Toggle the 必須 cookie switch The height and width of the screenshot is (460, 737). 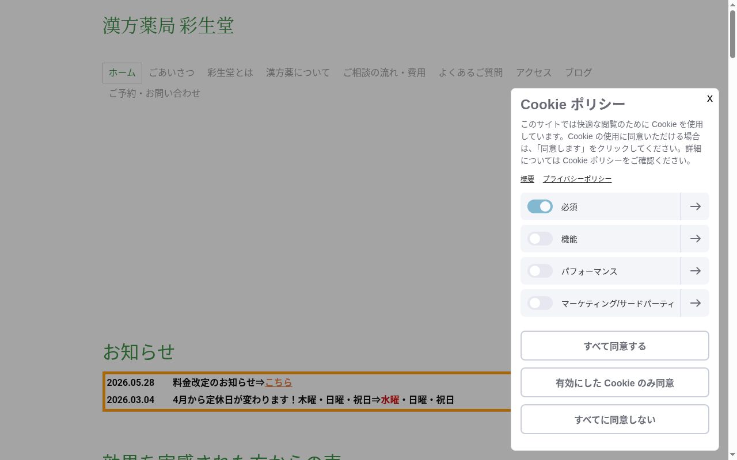point(540,206)
